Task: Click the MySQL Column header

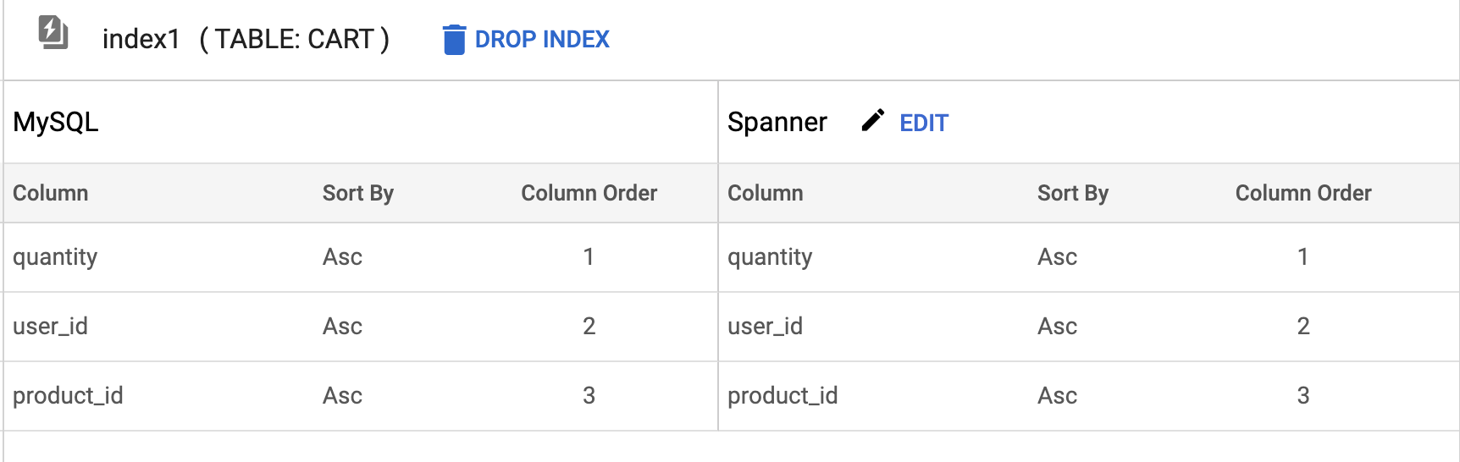Action: [x=51, y=193]
